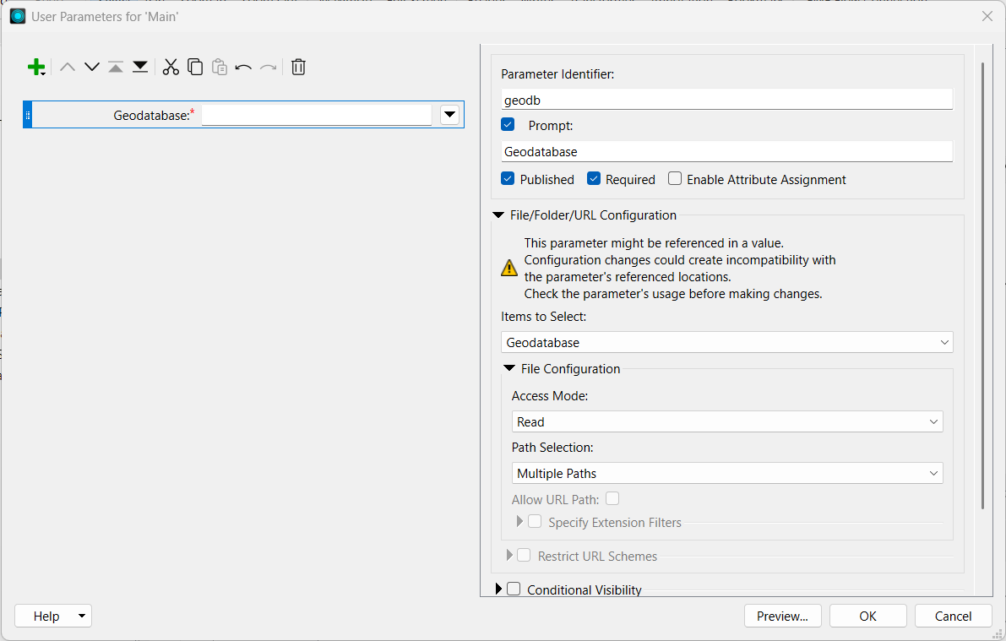Uncheck the Published checkbox
This screenshot has width=1006, height=641.
point(508,179)
